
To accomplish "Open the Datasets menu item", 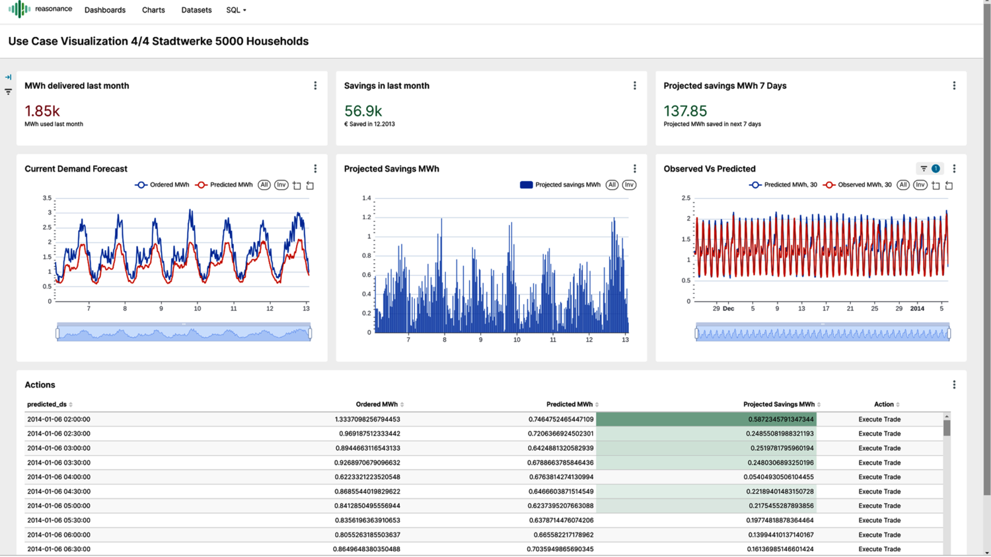I will [x=196, y=10].
